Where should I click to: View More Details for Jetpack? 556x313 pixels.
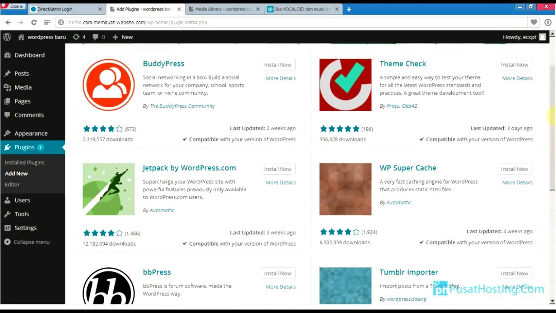281,183
